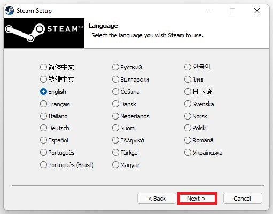Cancel the Steam setup

pyautogui.click(x=243, y=199)
